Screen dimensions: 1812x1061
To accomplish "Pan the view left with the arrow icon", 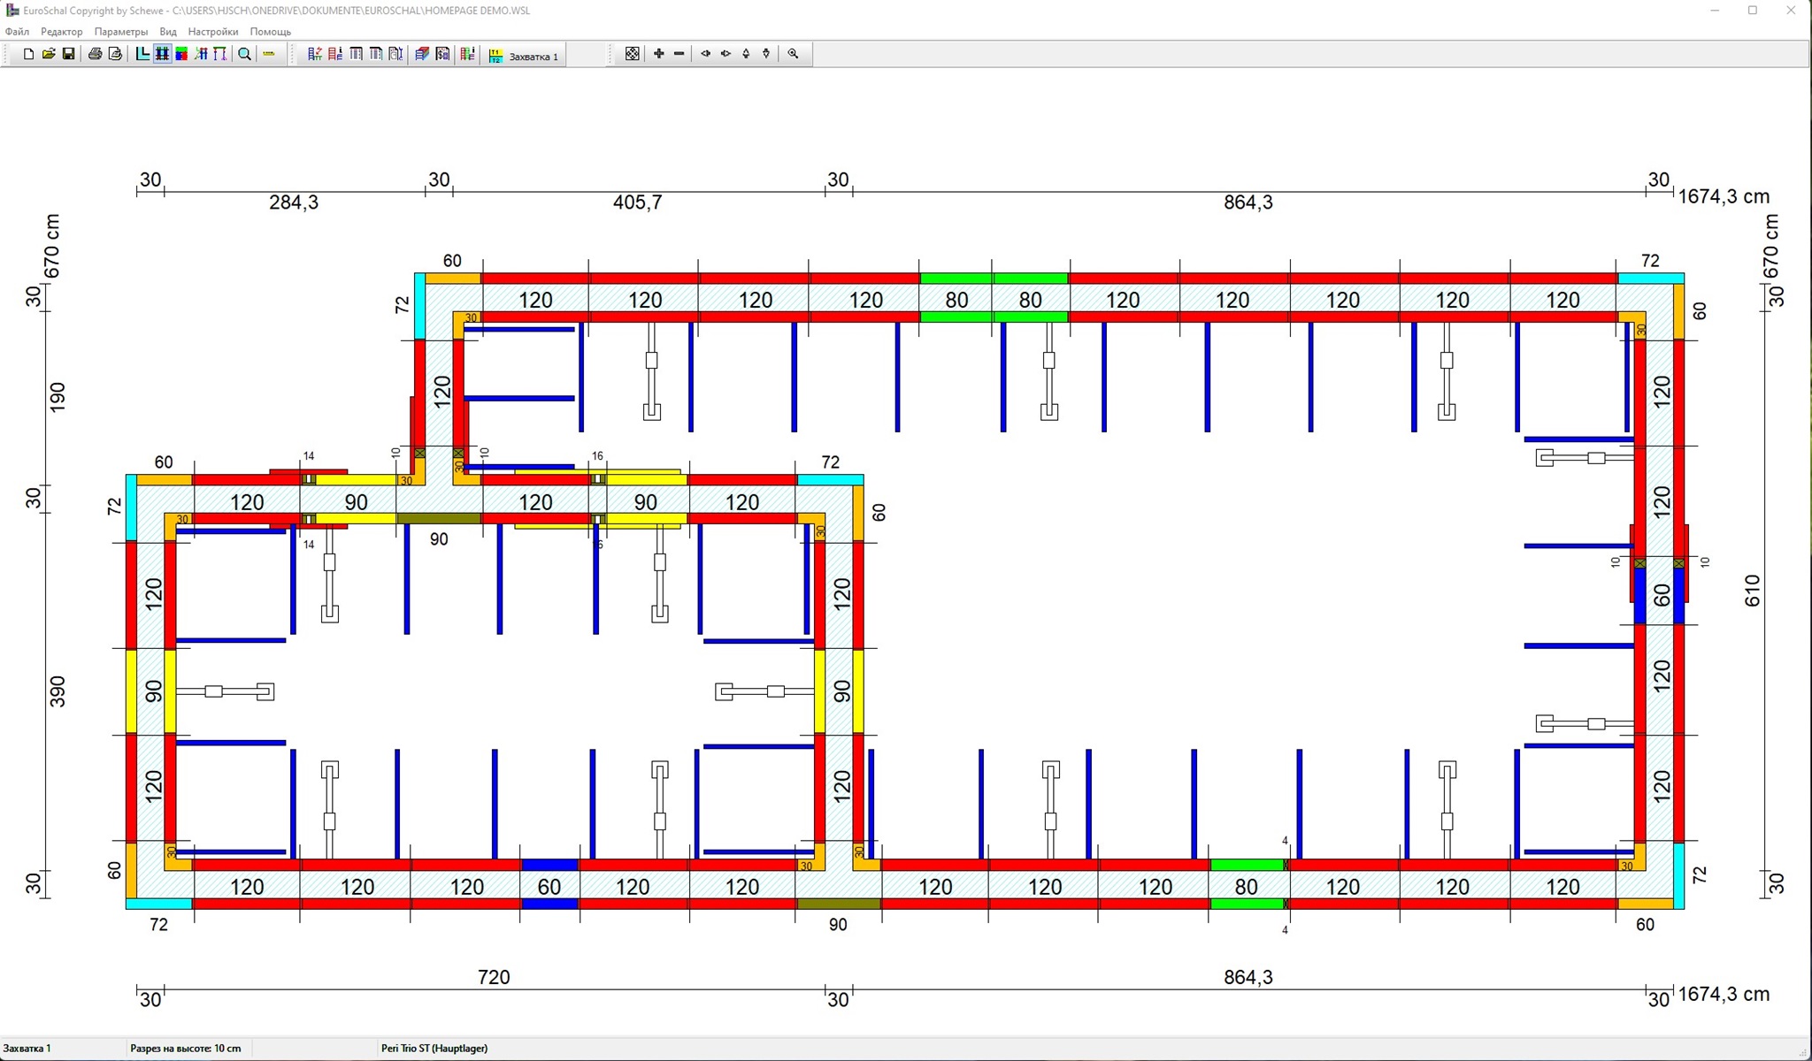I will tap(705, 54).
